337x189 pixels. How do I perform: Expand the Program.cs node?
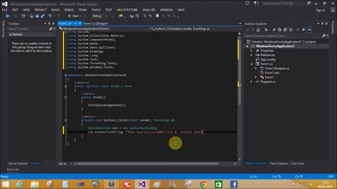click(251, 82)
